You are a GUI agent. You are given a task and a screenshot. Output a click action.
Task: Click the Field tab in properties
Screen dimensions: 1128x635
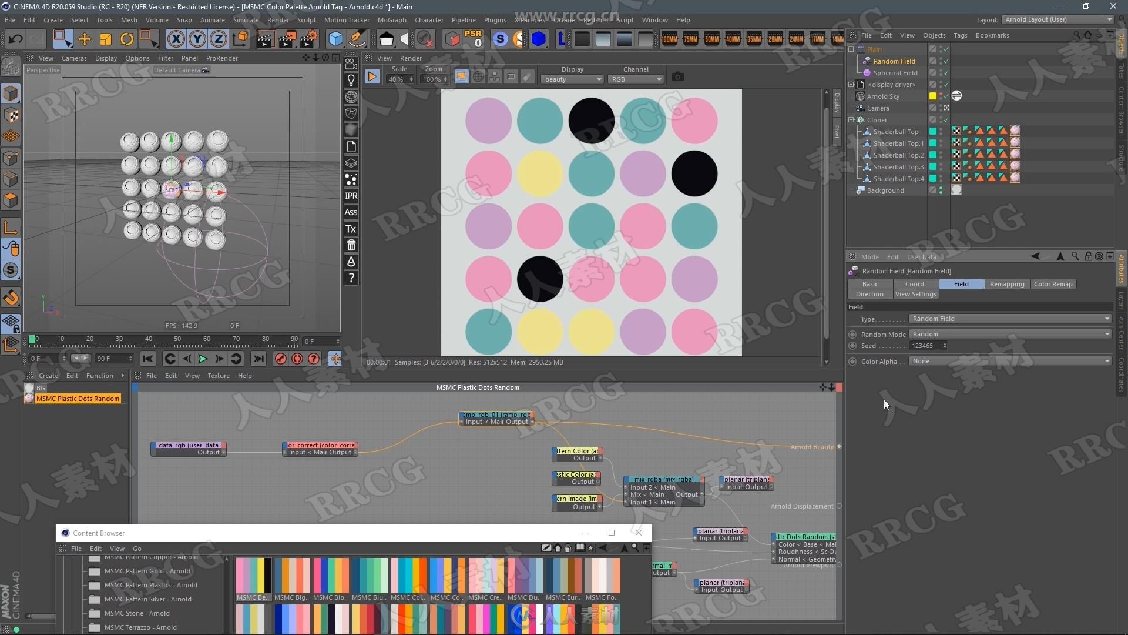click(x=961, y=284)
